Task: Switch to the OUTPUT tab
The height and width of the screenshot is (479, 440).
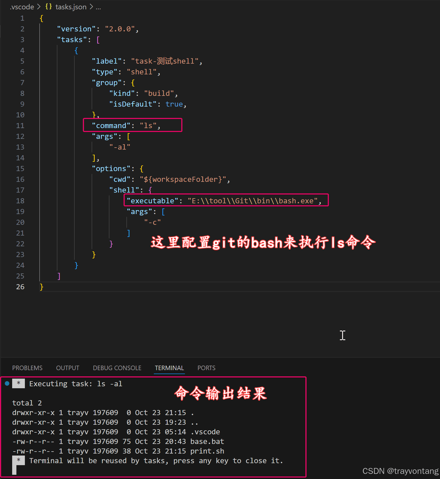Action: point(68,368)
